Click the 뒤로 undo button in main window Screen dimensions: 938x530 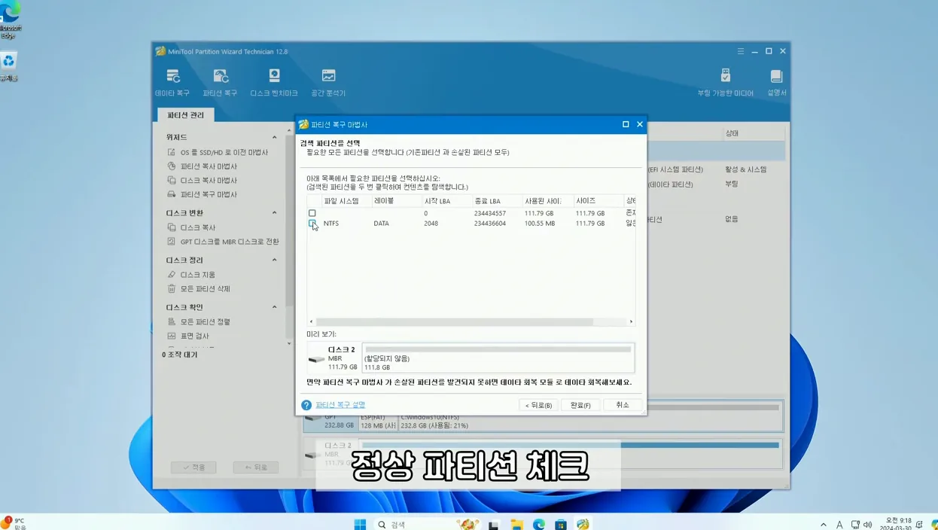(x=256, y=468)
